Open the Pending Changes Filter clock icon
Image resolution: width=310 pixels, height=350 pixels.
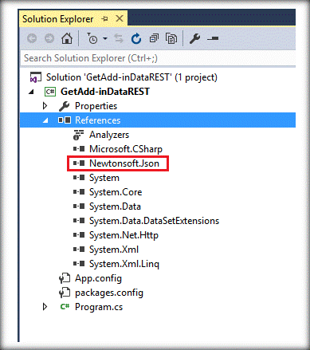click(x=92, y=38)
